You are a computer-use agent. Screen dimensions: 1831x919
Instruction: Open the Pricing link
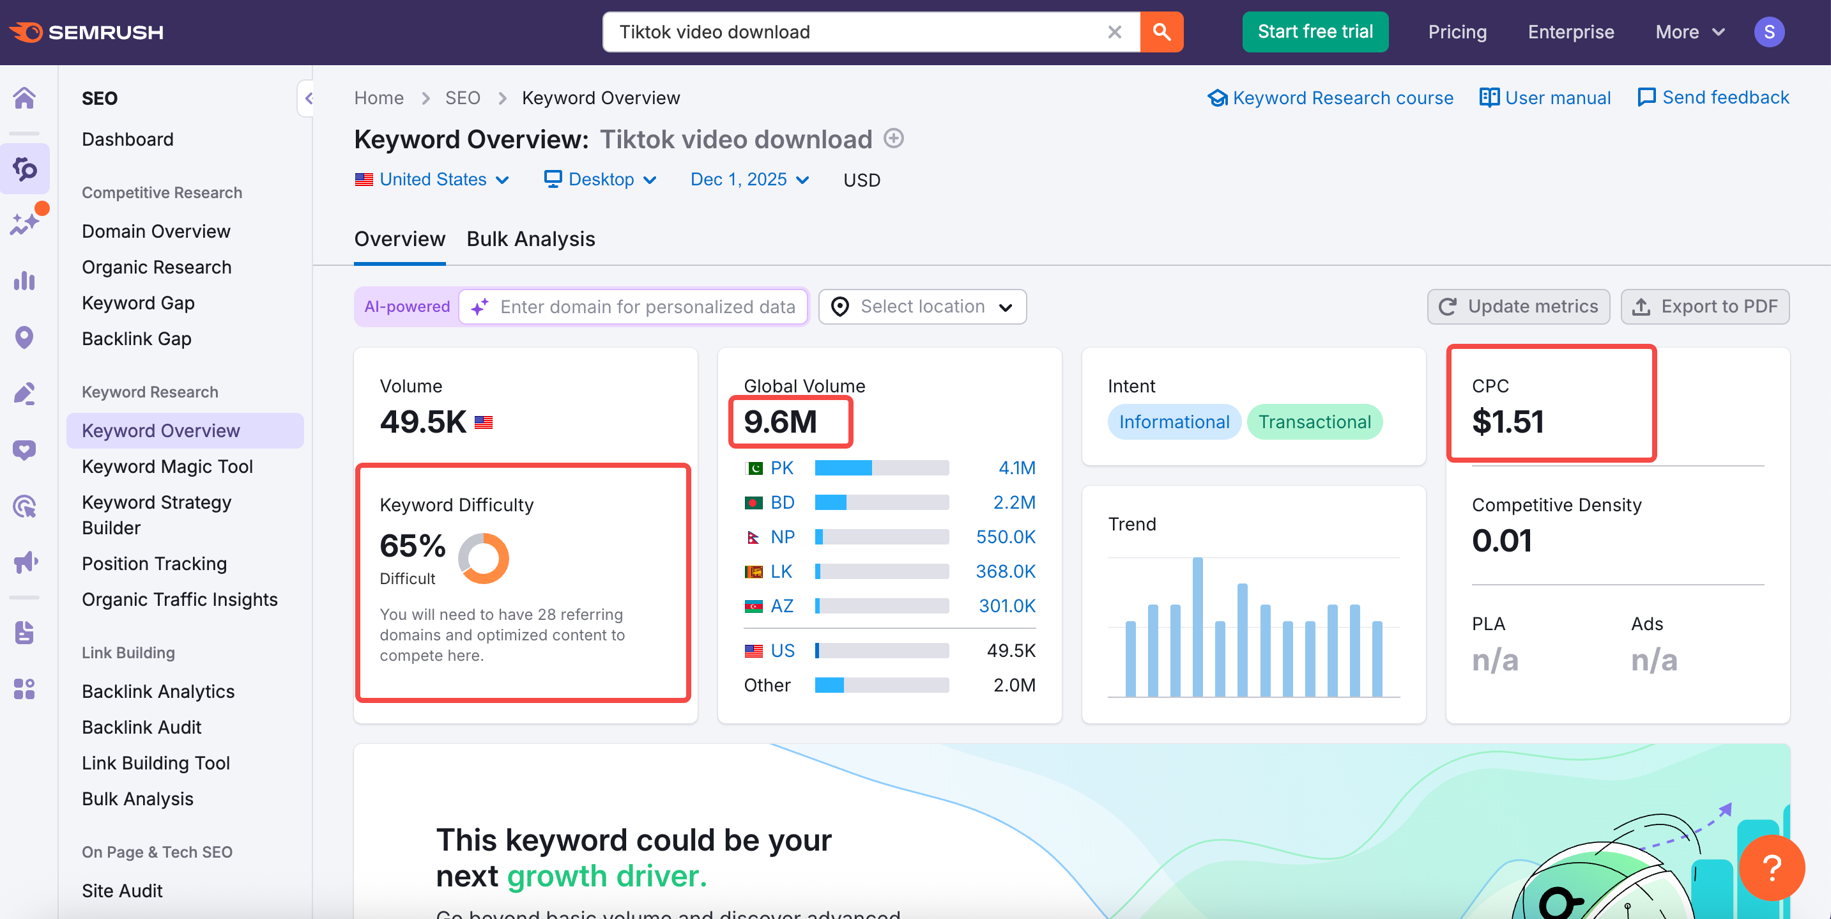[1457, 32]
